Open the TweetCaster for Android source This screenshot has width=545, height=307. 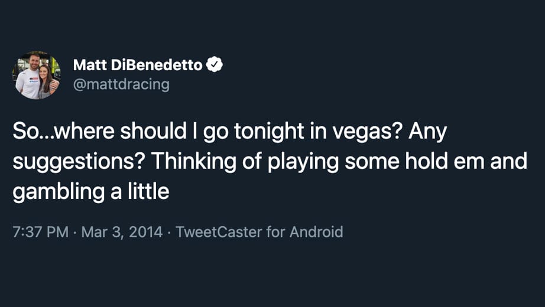point(259,231)
